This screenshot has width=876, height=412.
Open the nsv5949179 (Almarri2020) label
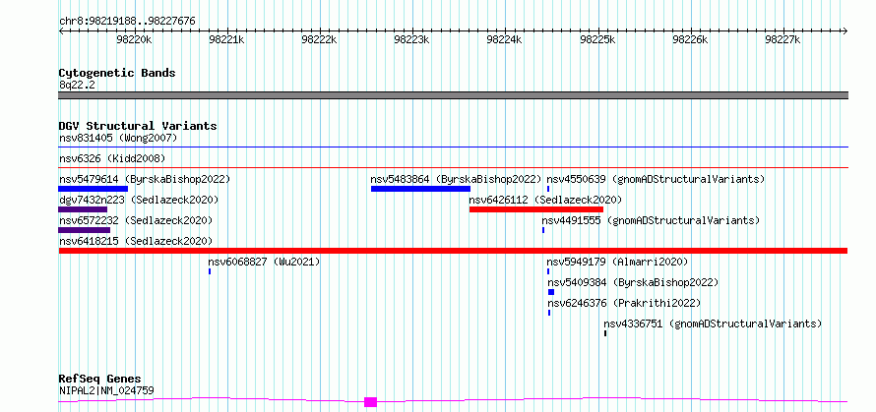click(x=617, y=262)
